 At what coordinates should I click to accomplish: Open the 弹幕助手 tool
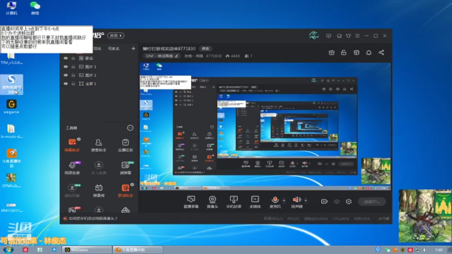[72, 145]
